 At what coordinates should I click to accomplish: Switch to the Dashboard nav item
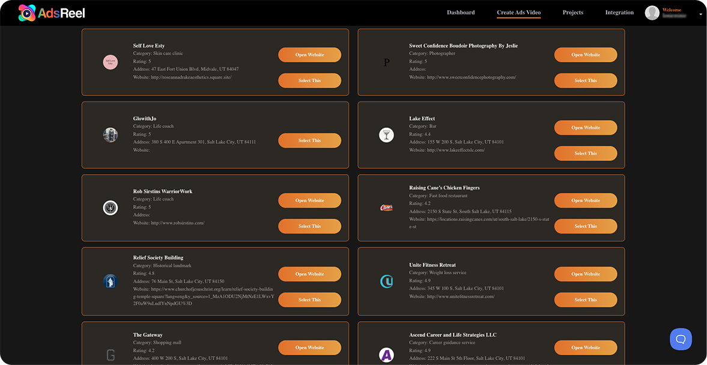[x=460, y=12]
